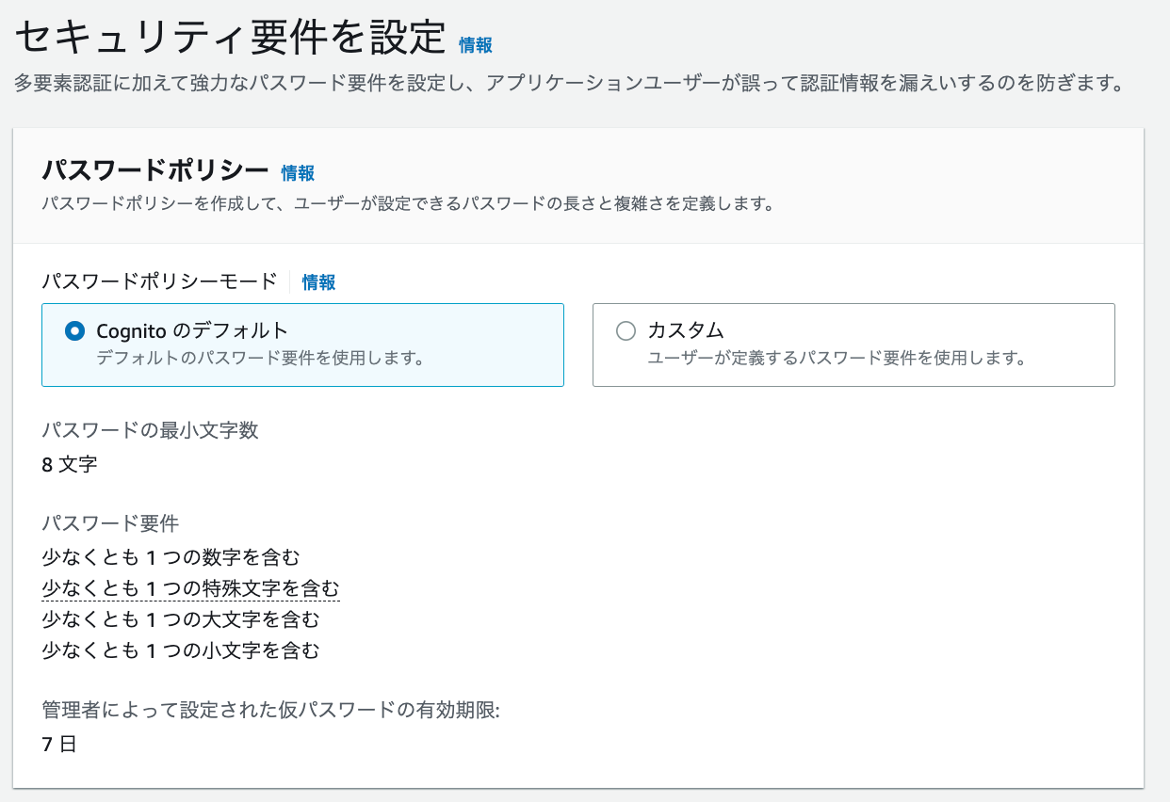The image size is (1170, 802).
Task: Click the dashed 特殊文字 requirement tooltip text
Action: [x=190, y=586]
